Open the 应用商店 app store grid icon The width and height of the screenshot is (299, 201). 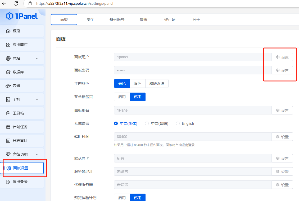(8, 45)
